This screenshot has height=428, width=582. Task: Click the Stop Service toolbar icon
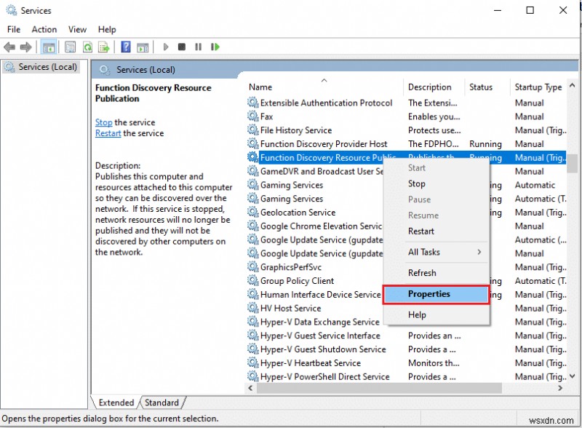point(182,47)
